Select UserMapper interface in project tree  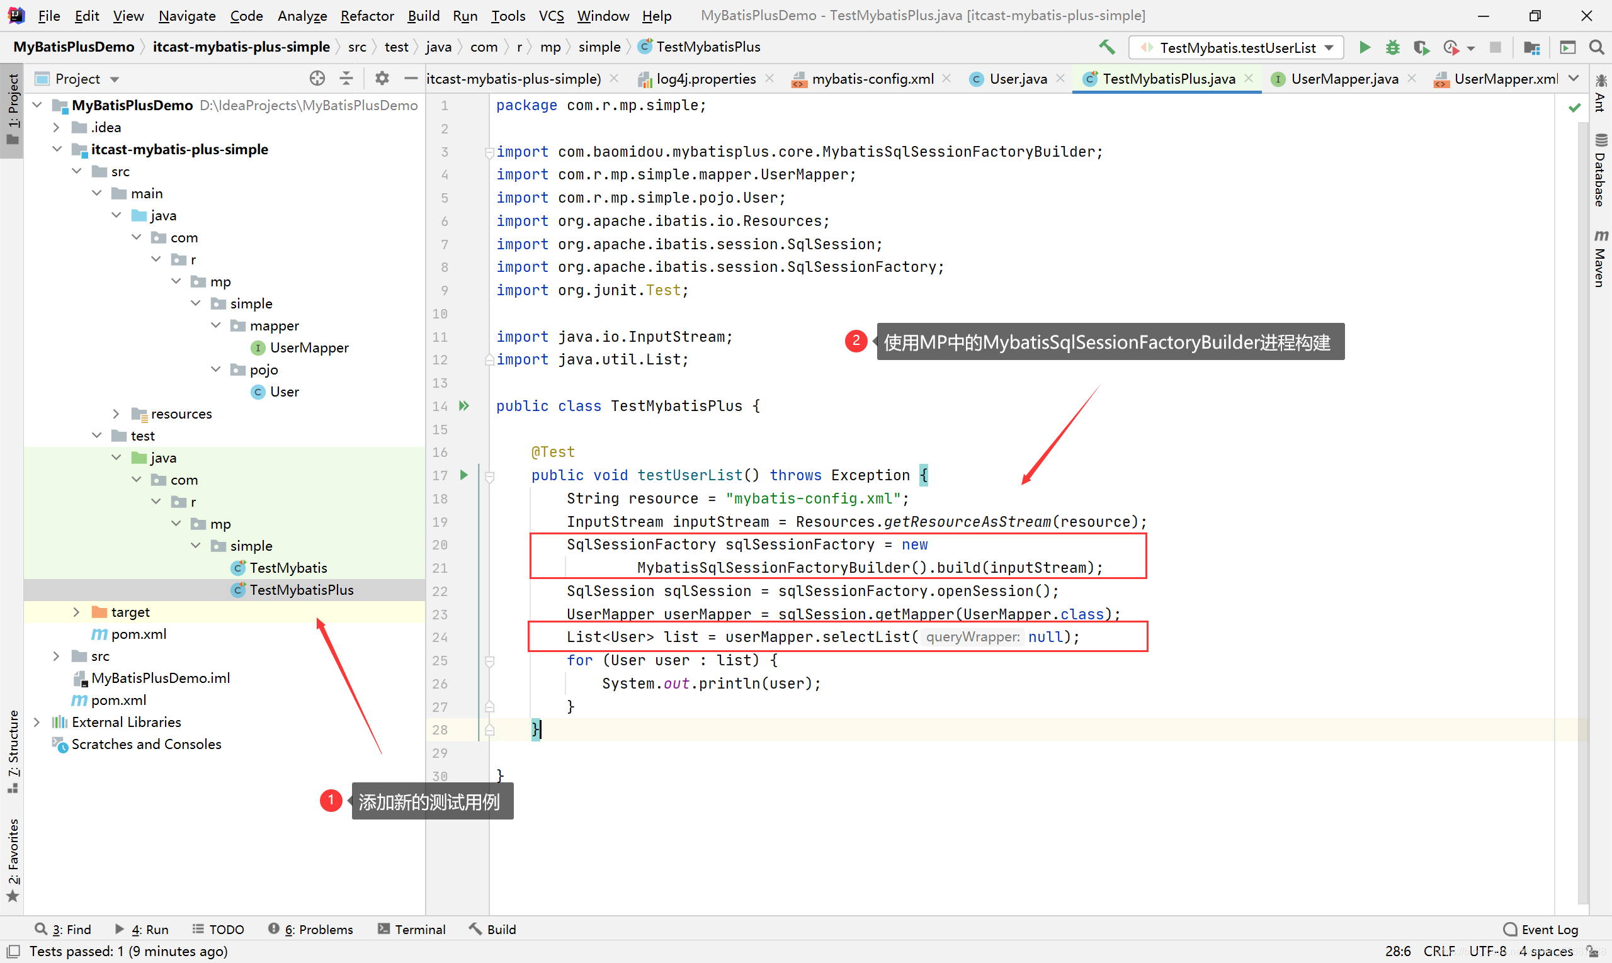click(x=309, y=348)
